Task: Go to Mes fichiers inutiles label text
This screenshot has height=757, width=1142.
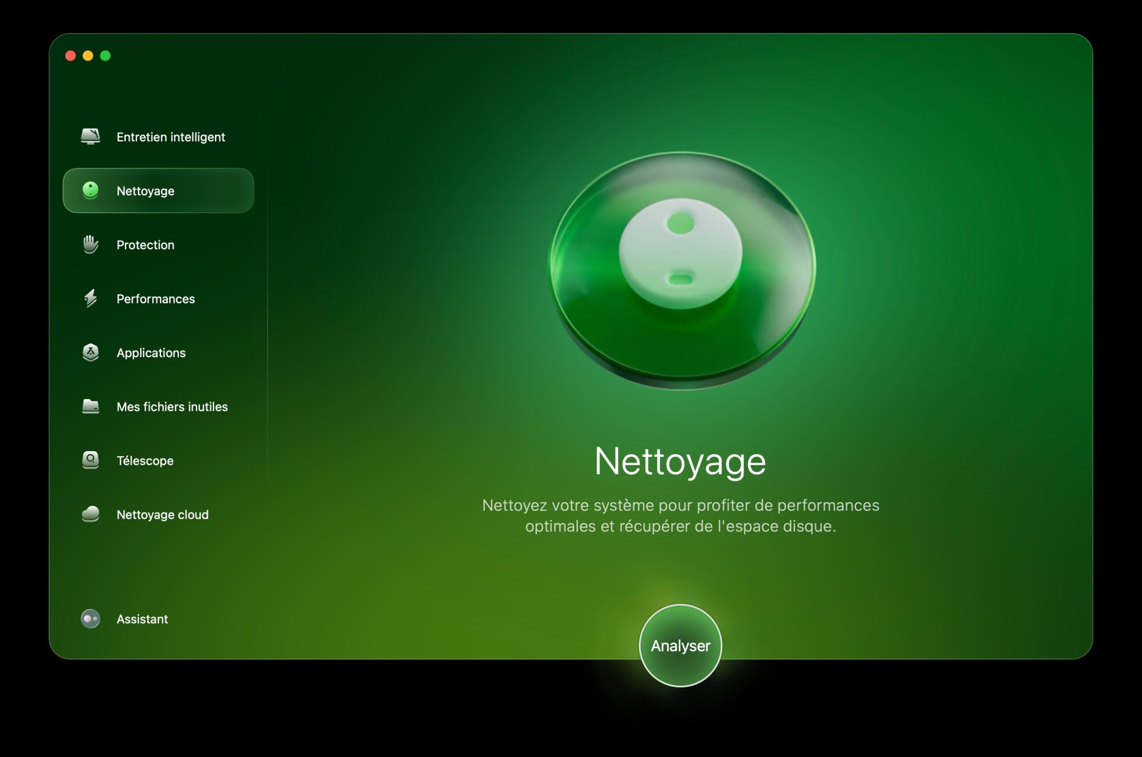Action: pyautogui.click(x=172, y=407)
